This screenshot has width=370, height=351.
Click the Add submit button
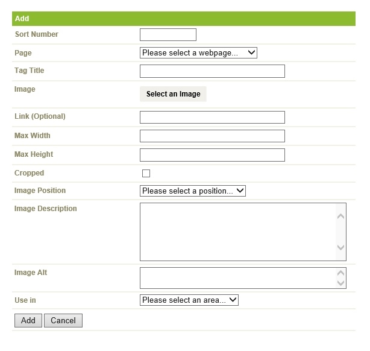pyautogui.click(x=28, y=320)
